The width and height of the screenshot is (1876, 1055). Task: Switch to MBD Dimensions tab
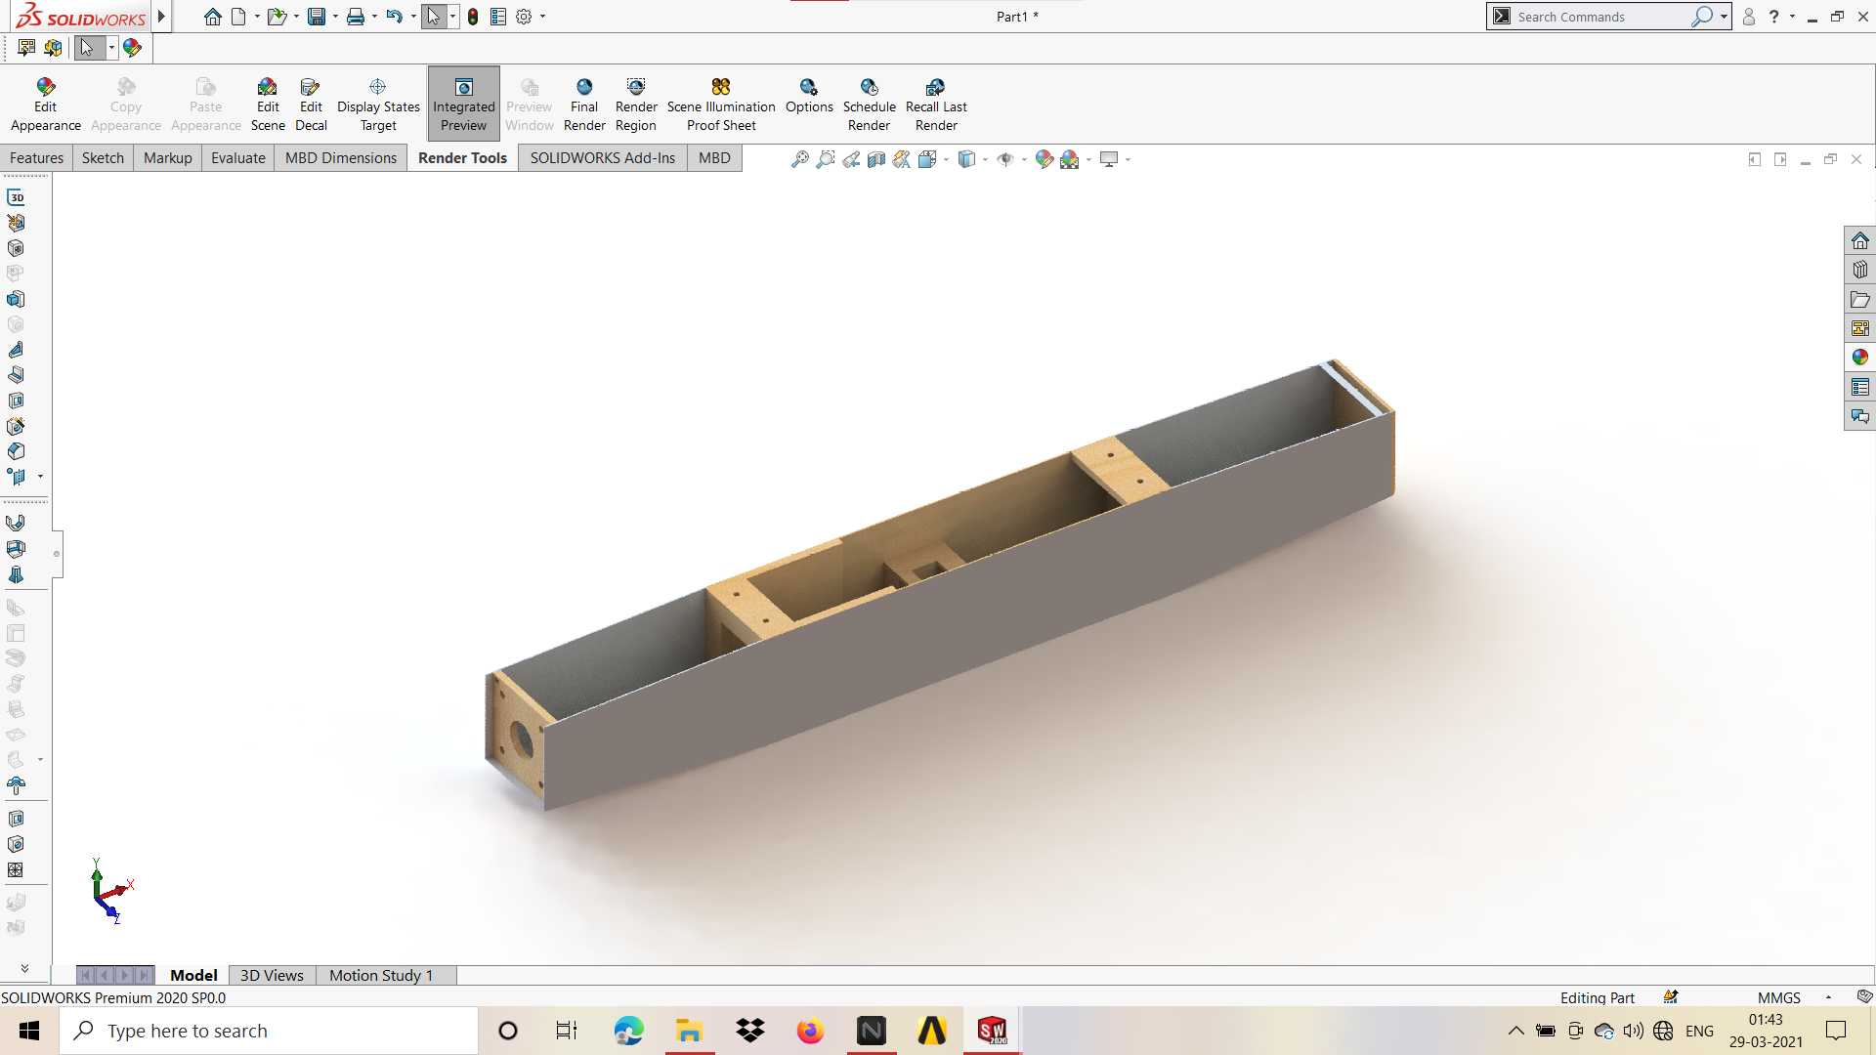point(340,158)
